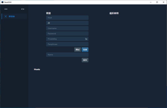Click the X icon beside 新链接
The width and height of the screenshot is (167, 108).
click(x=6, y=16)
